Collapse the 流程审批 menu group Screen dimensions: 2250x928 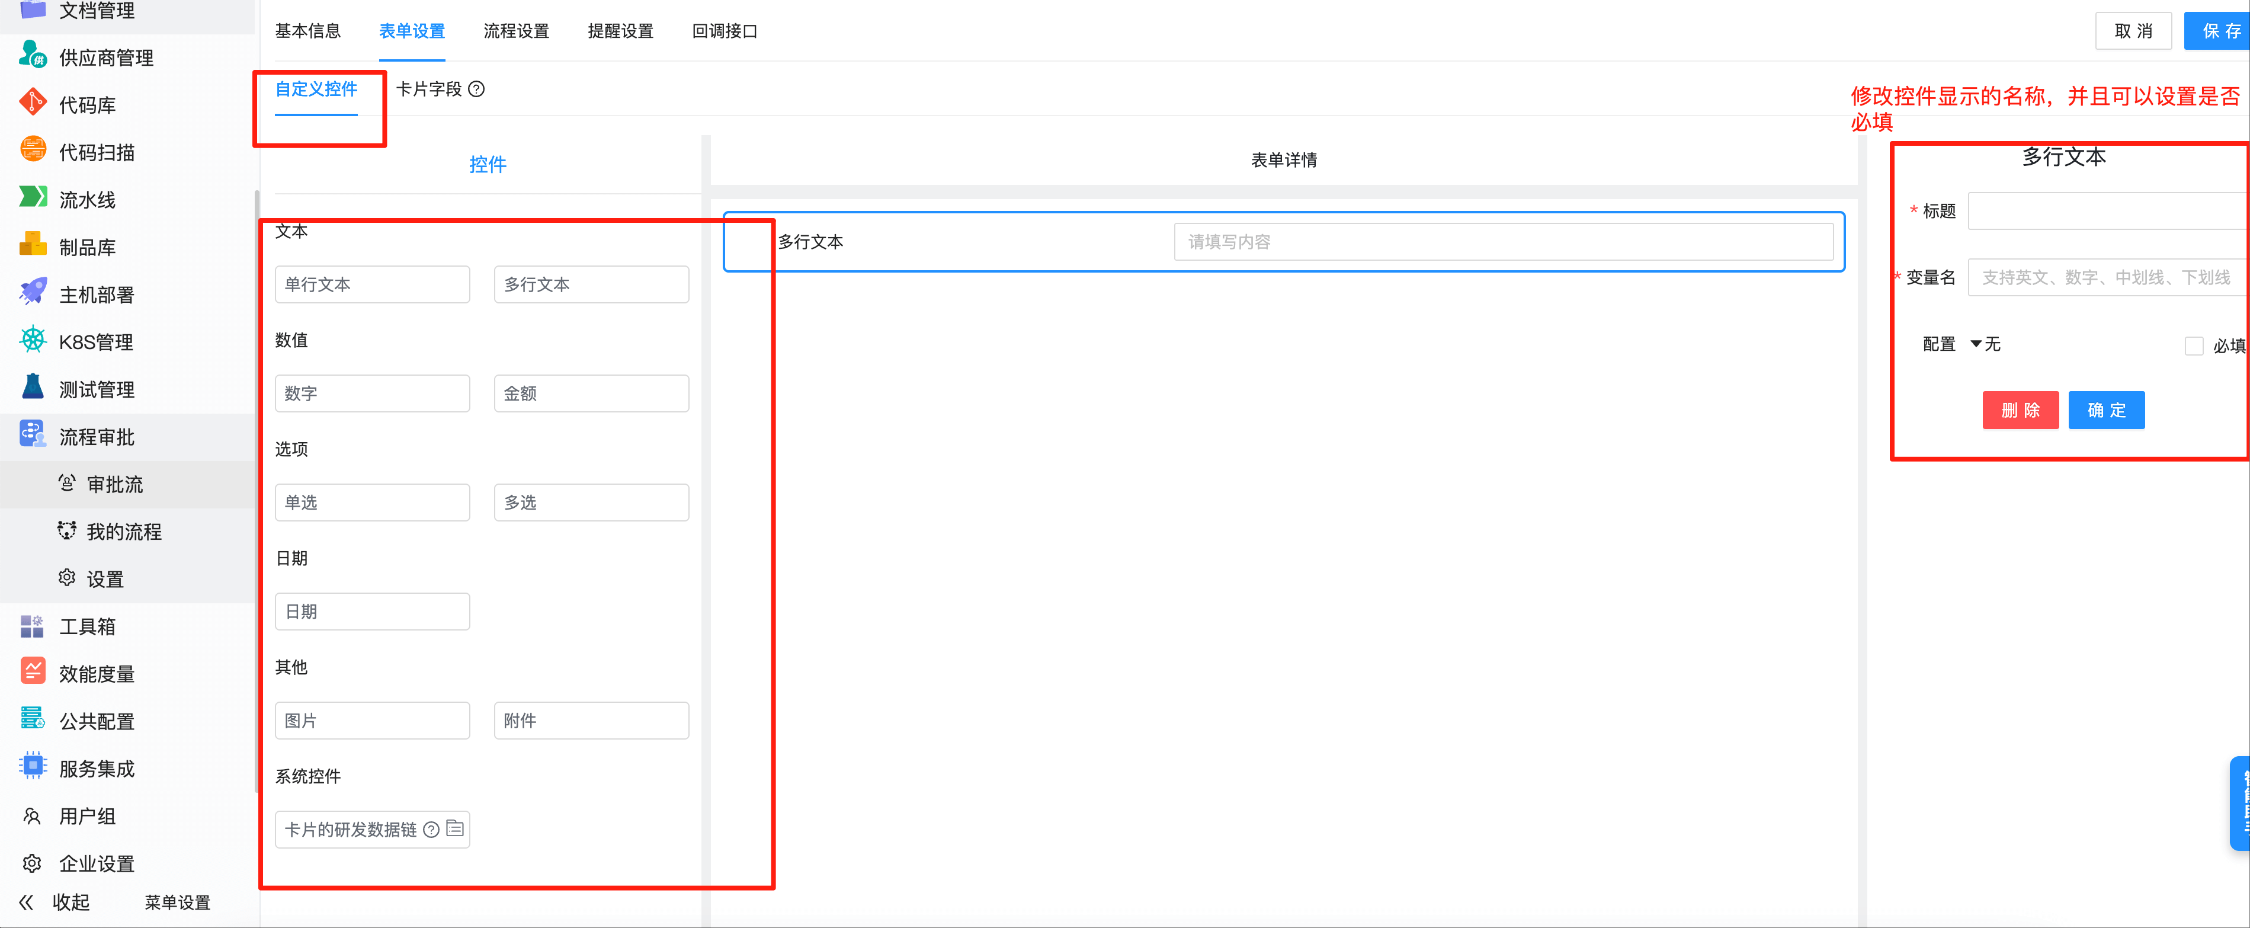pos(96,437)
